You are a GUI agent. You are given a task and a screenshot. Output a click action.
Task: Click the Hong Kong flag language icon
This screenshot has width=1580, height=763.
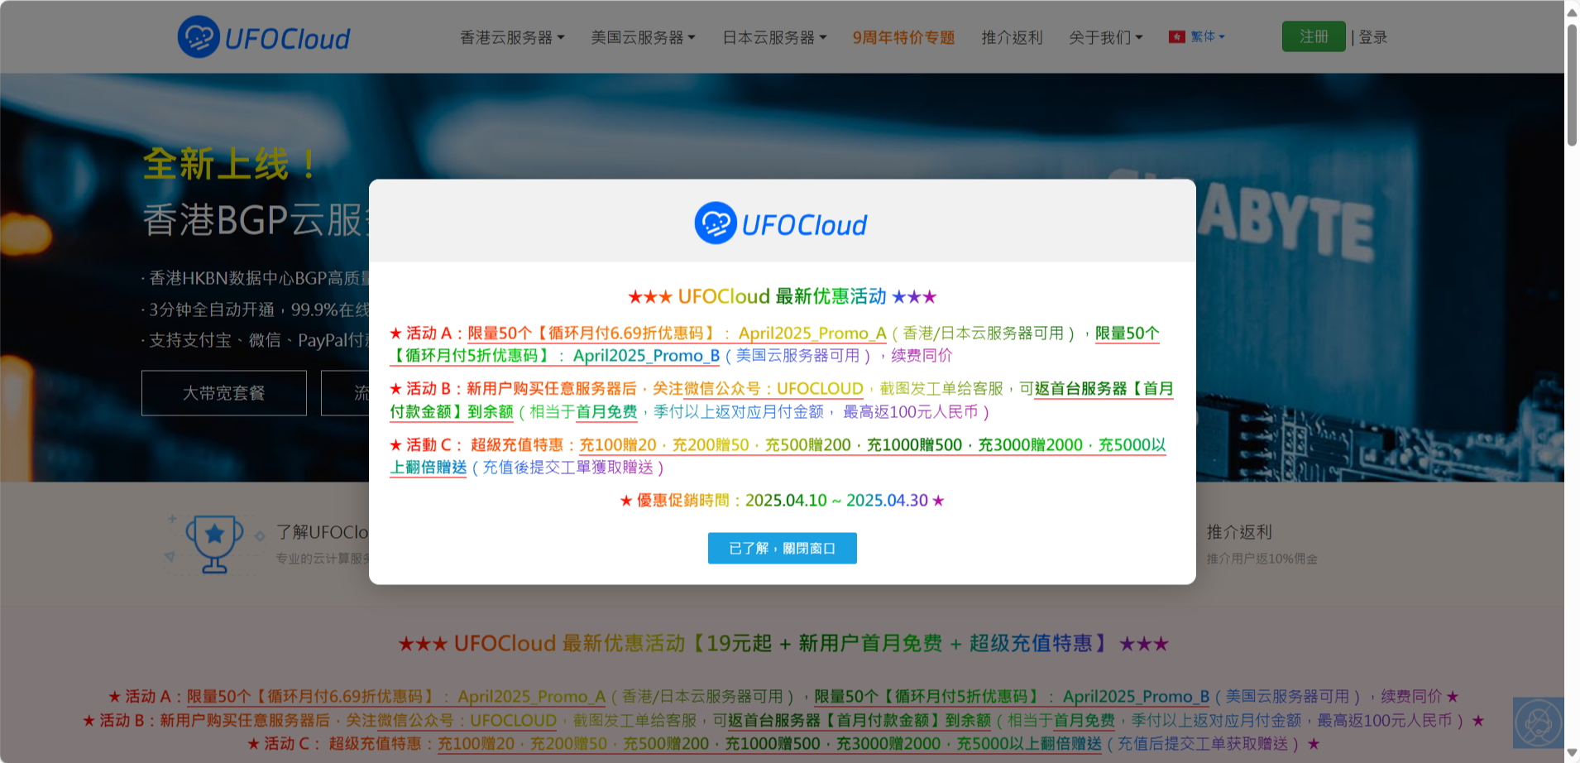click(x=1176, y=37)
